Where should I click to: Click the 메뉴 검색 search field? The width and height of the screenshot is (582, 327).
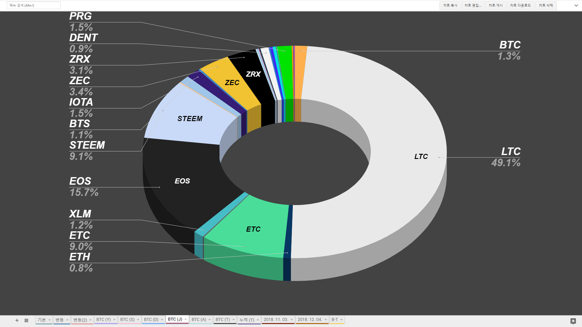pyautogui.click(x=33, y=5)
